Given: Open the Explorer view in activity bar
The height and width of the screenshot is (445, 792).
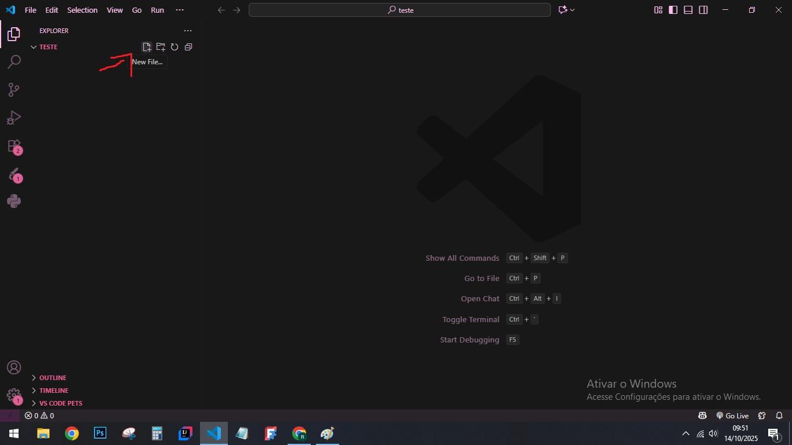Looking at the screenshot, I should click(x=14, y=34).
